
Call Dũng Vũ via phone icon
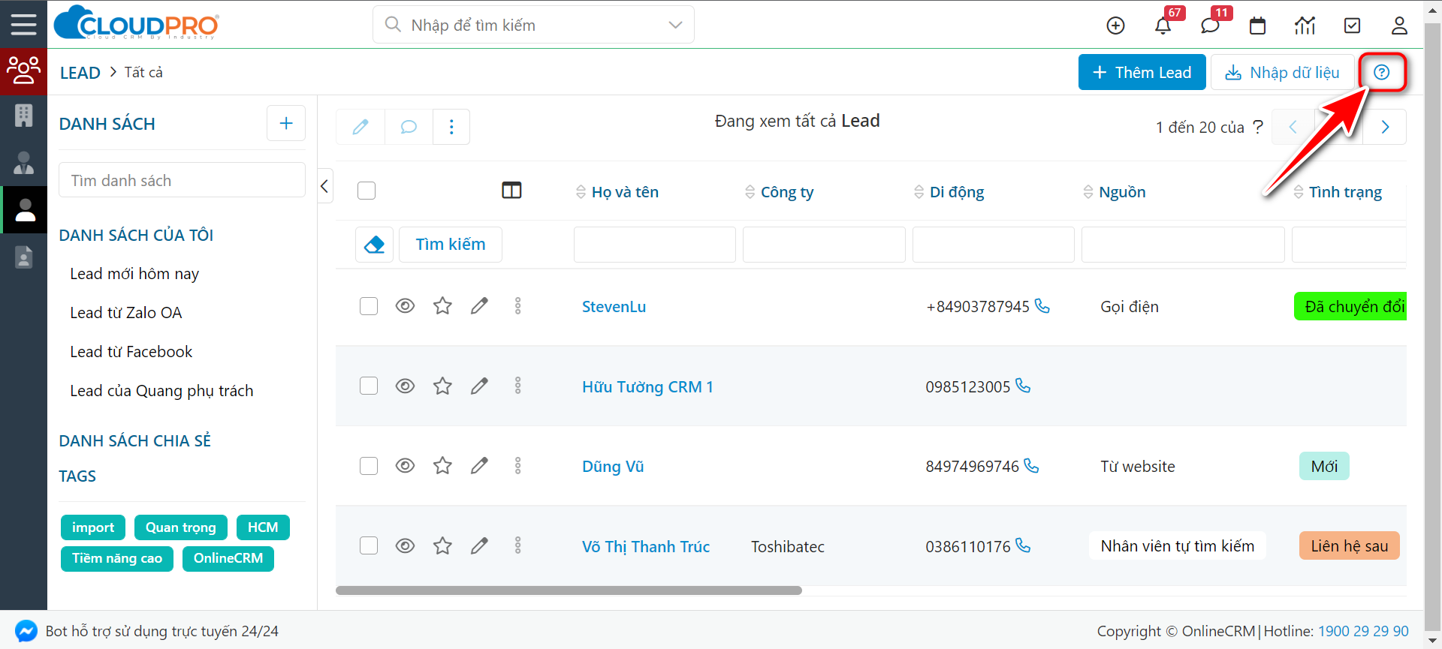click(x=1032, y=465)
